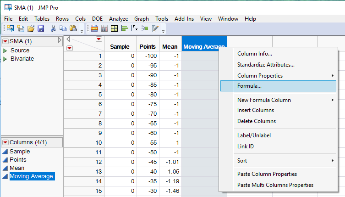The image size is (345, 197).
Task: Click the Mean column continuous type icon
Action: tap(5, 168)
